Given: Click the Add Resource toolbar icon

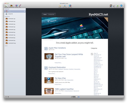Looking at the screenshot, I should point(12,6).
